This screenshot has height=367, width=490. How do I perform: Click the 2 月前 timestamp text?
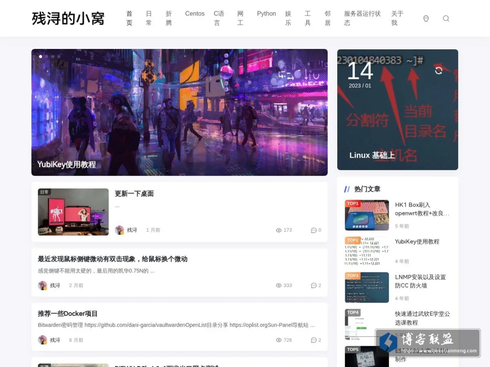(76, 285)
